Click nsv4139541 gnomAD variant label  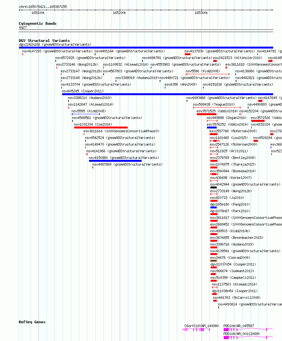(245, 251)
